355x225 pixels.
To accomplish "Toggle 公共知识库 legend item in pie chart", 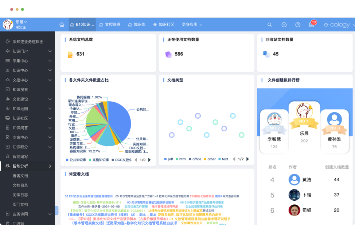I will 76,160.
